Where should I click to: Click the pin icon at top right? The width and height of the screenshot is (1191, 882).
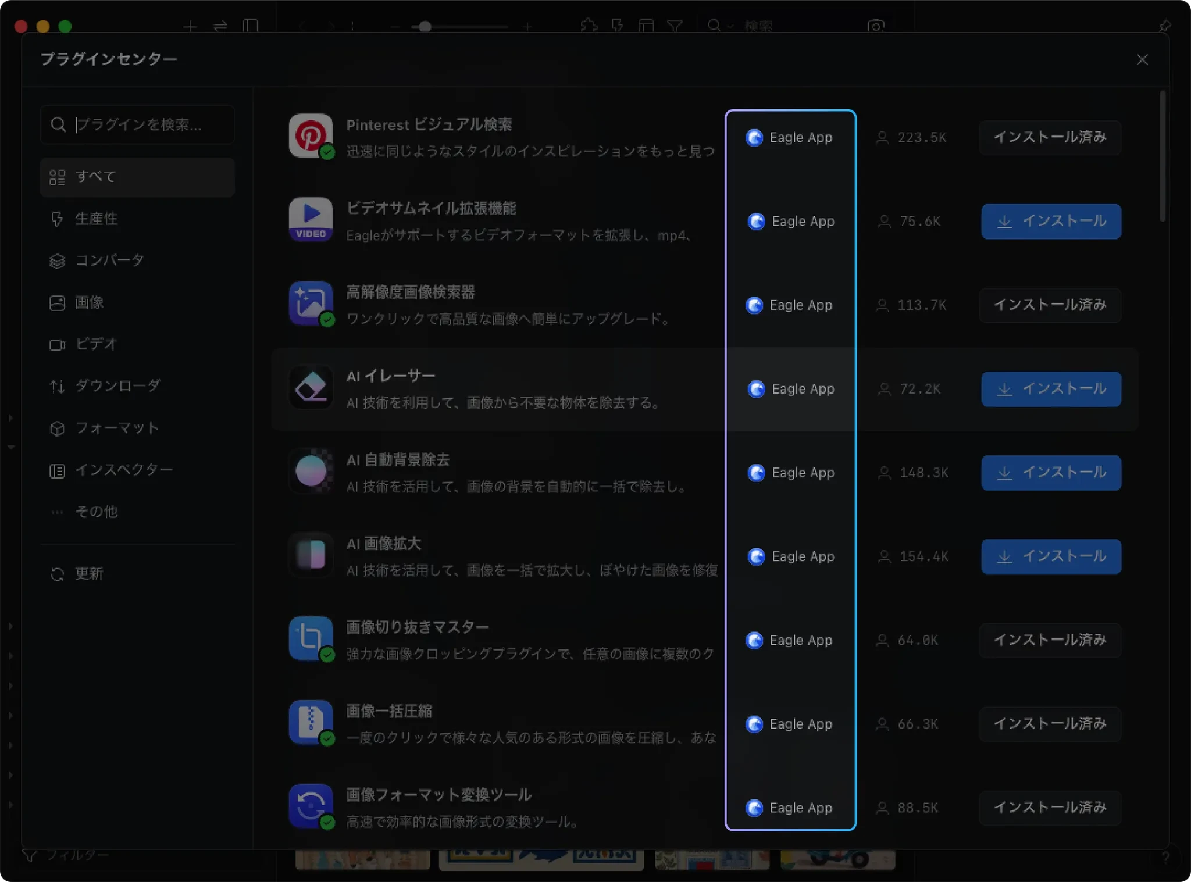tap(1165, 26)
